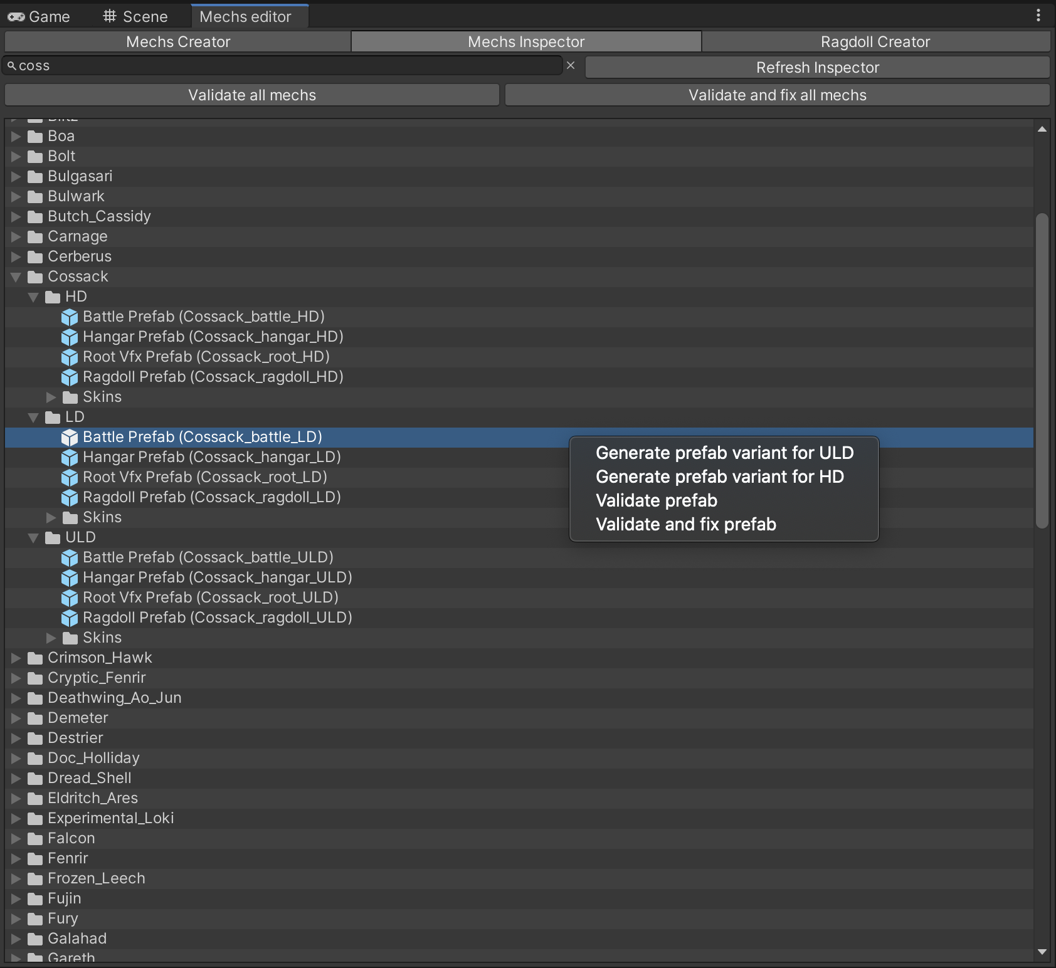Expand the Skins folder under ULD
Viewport: 1056px width, 968px height.
(51, 638)
